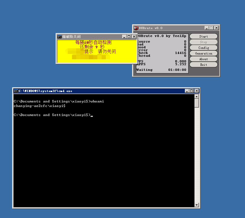This screenshot has height=218, width=245.
Task: Open Config in DUBrute window
Action: (x=204, y=48)
